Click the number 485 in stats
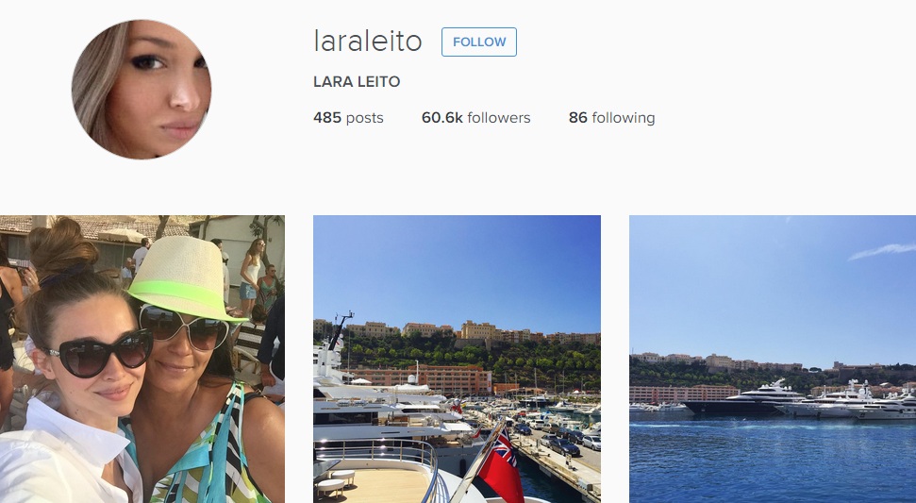 coord(327,117)
